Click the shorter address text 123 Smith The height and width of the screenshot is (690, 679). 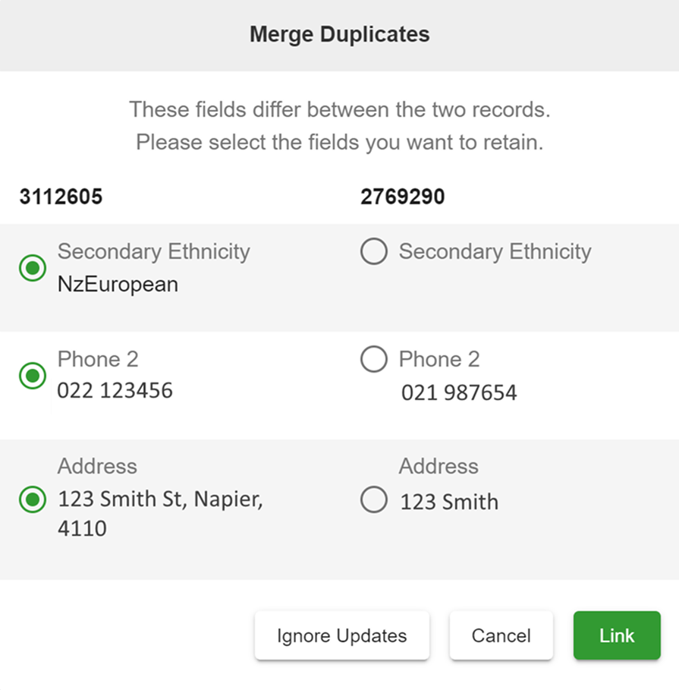point(449,502)
